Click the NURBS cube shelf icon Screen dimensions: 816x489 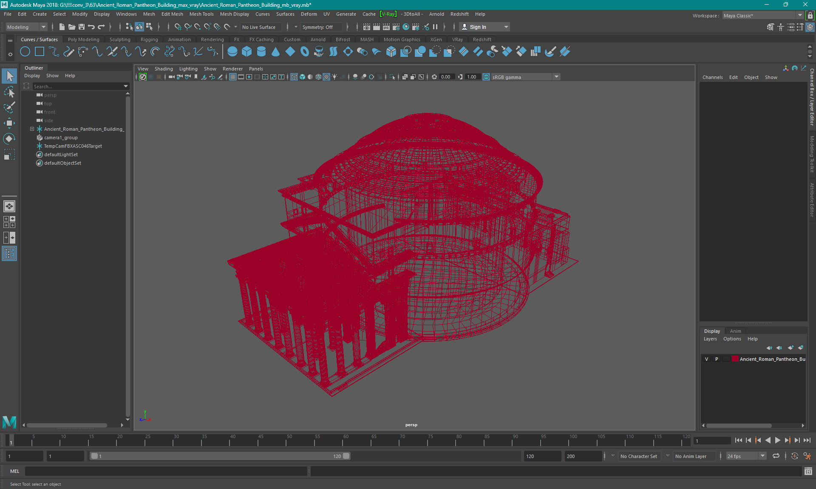point(246,52)
